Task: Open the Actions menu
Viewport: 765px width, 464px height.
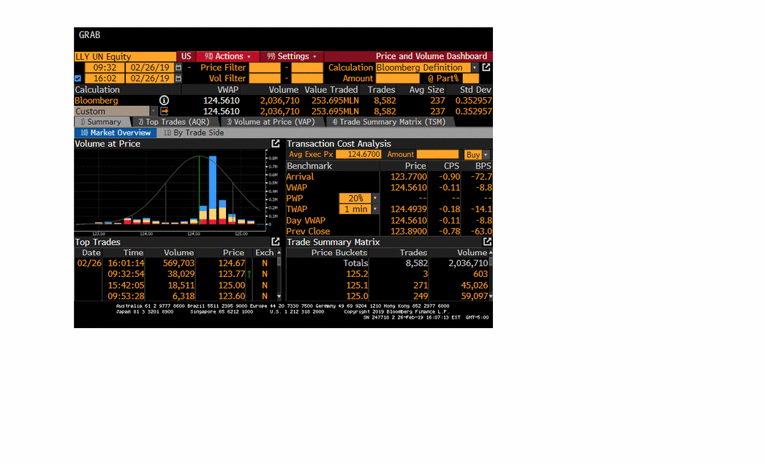Action: pyautogui.click(x=228, y=56)
